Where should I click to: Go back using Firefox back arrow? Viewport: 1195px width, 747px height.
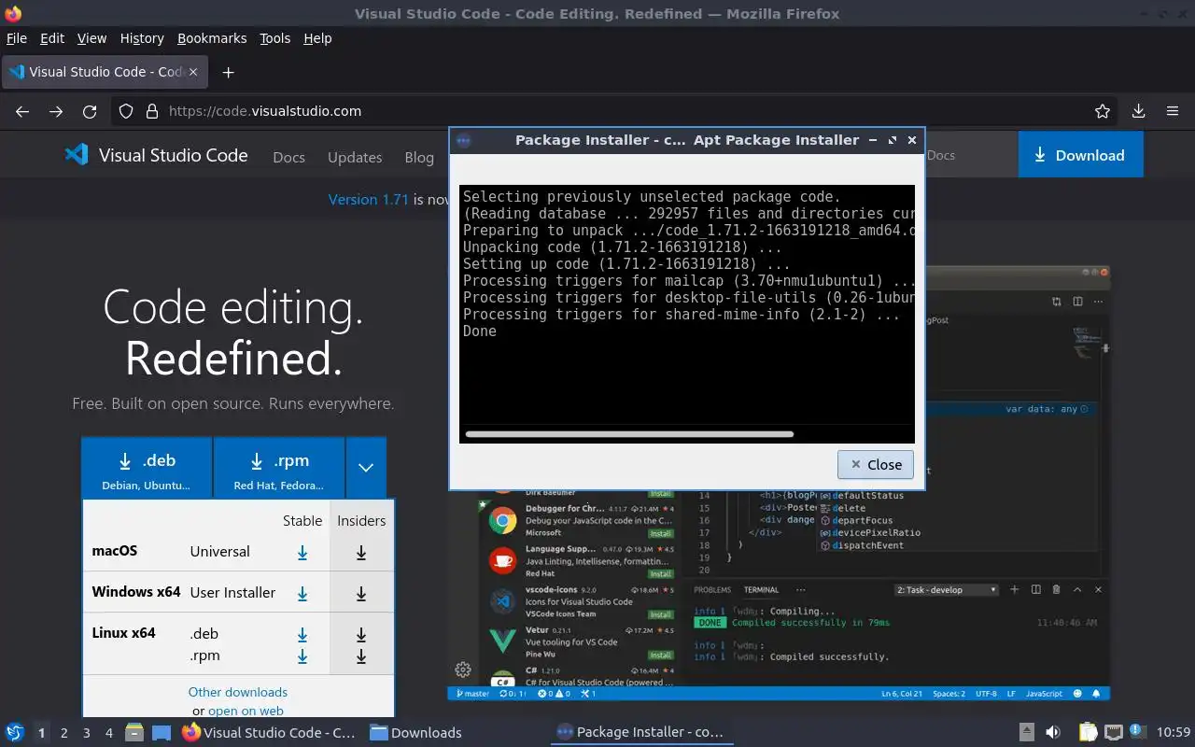[x=22, y=111]
